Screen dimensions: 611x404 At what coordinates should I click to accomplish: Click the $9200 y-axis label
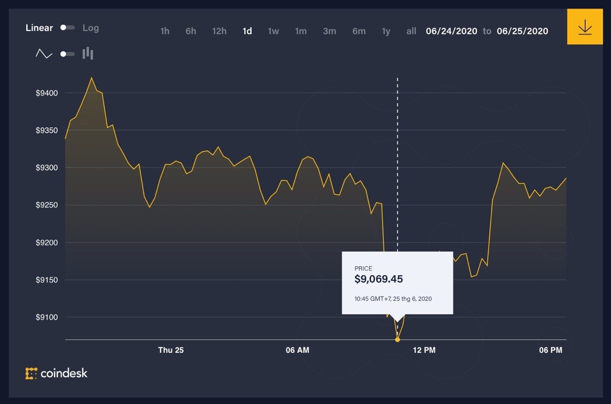47,242
